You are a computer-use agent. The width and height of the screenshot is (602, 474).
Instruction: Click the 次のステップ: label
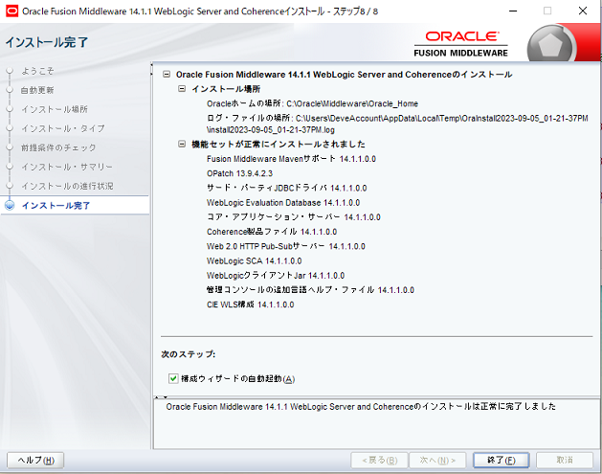point(189,354)
